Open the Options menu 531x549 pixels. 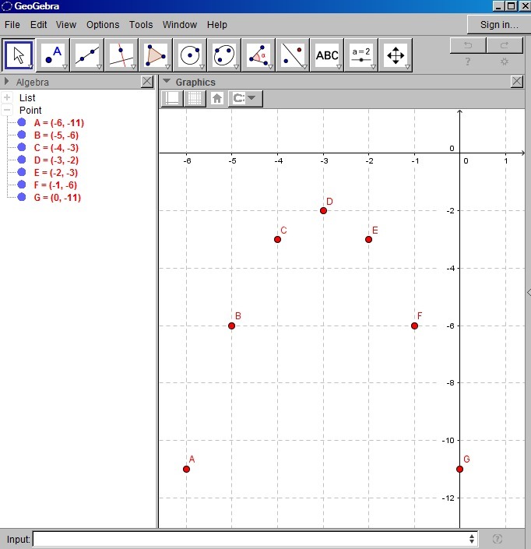pyautogui.click(x=103, y=25)
